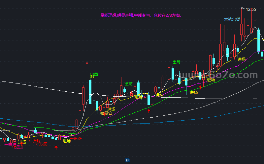Click the ←抄底 signal label
Viewport: 264px width, 164px height.
click(x=42, y=144)
